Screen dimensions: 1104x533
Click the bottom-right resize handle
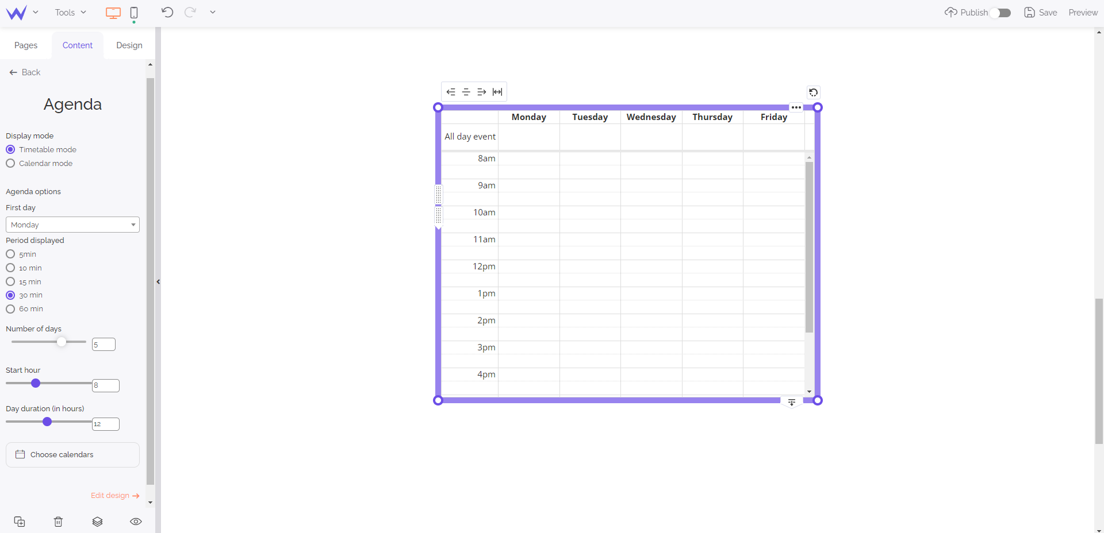pyautogui.click(x=818, y=400)
